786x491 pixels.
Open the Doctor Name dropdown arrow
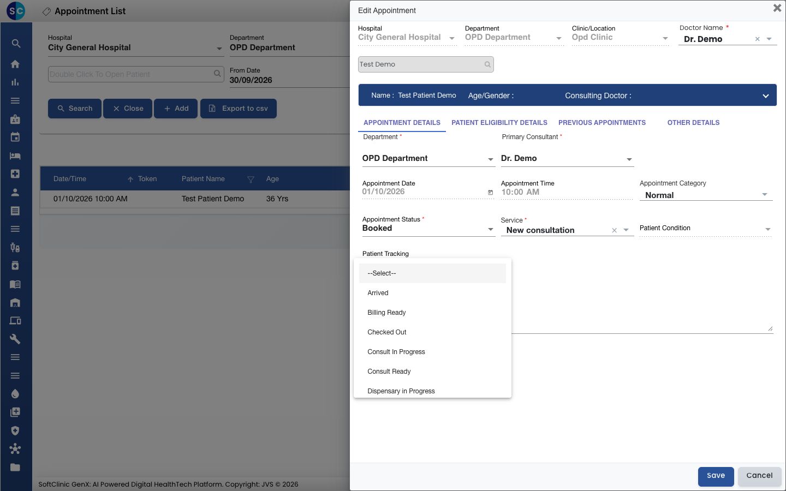click(x=769, y=39)
